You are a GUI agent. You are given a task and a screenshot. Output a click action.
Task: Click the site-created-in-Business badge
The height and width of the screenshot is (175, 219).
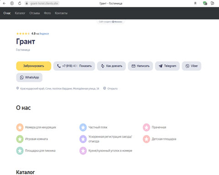110,22
